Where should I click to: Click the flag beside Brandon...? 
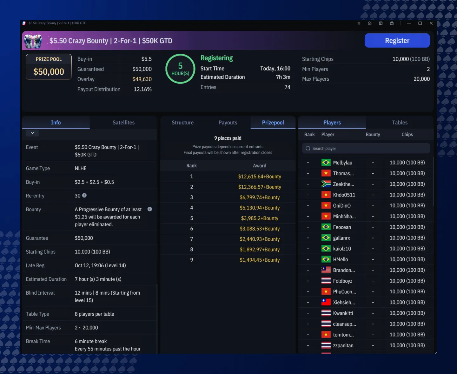(x=326, y=270)
